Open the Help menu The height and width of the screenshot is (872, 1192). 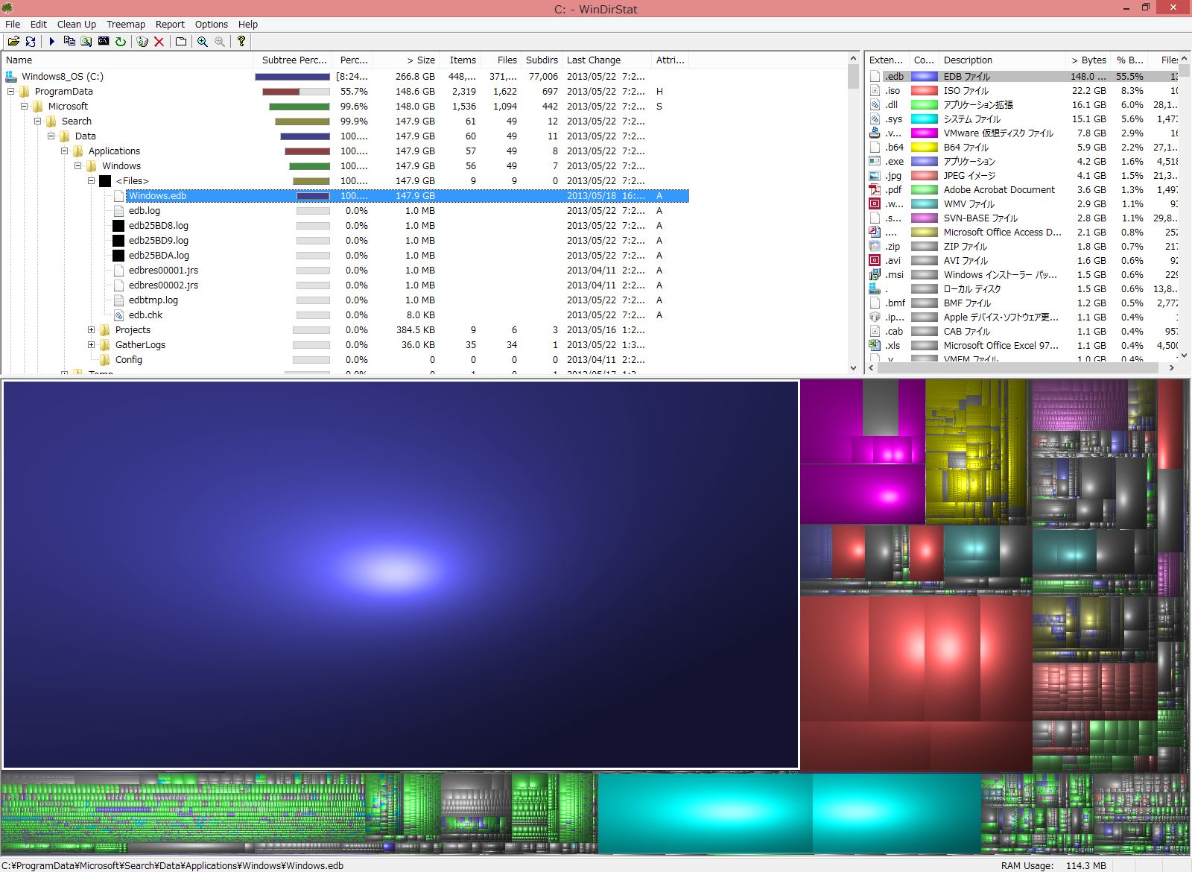coord(248,24)
